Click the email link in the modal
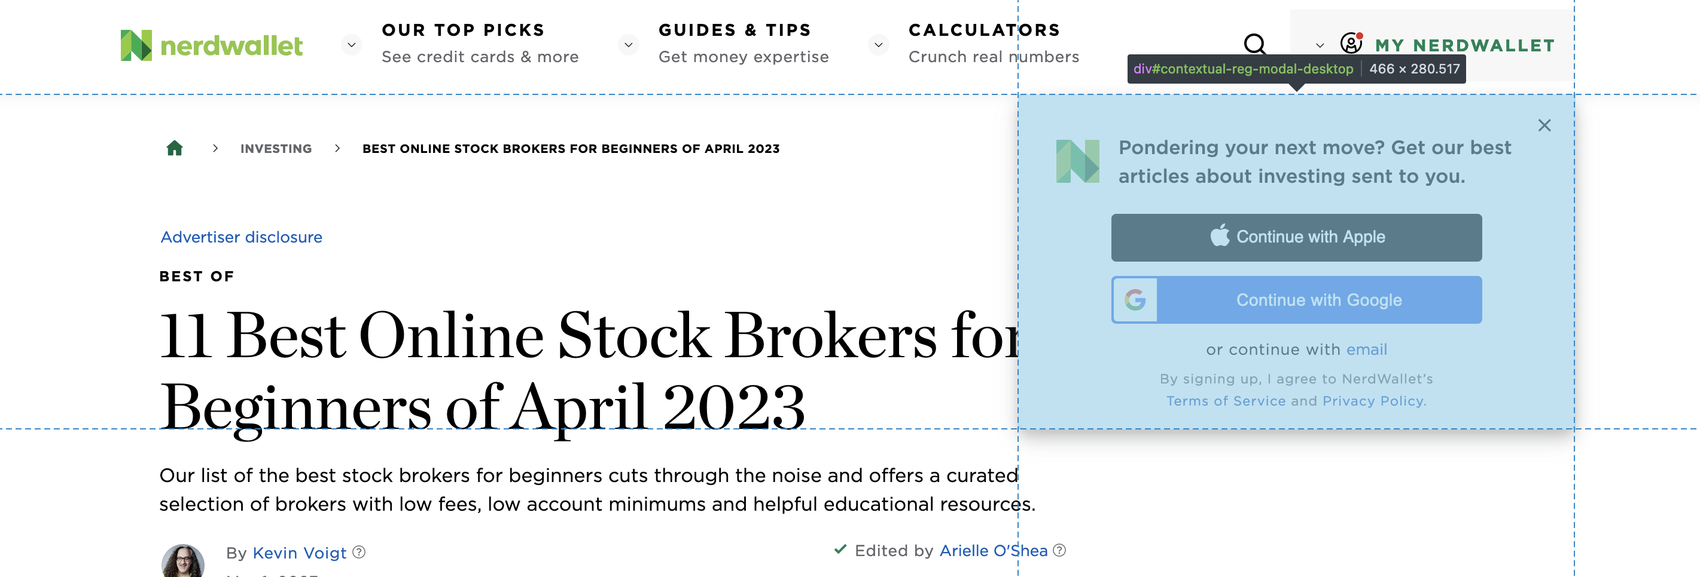 tap(1367, 349)
